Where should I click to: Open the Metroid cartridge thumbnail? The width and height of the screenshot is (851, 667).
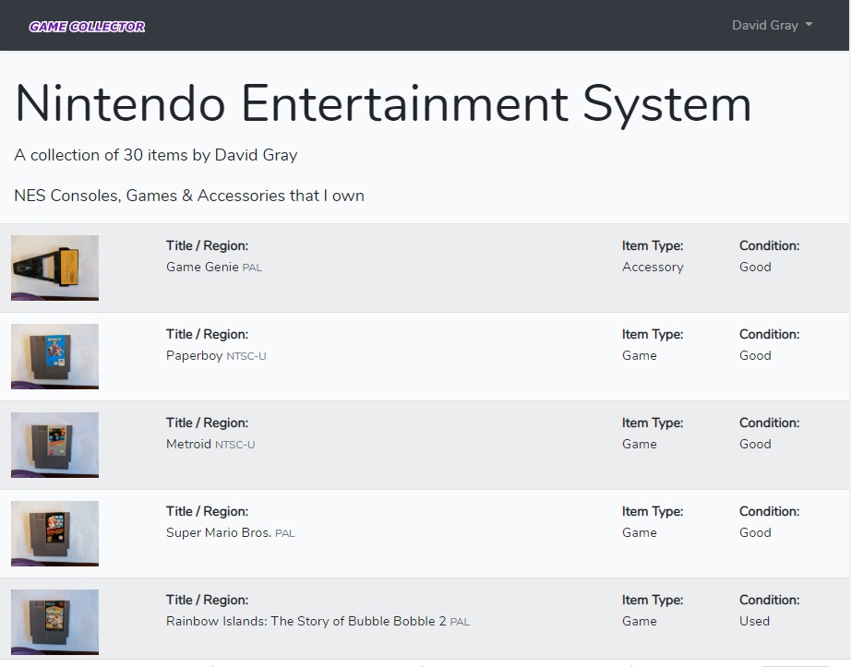54,445
